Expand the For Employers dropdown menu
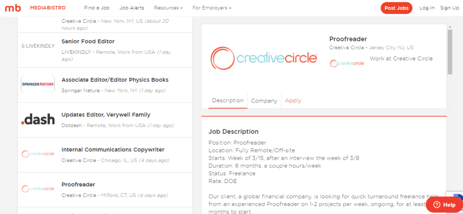The height and width of the screenshot is (214, 463). click(212, 8)
